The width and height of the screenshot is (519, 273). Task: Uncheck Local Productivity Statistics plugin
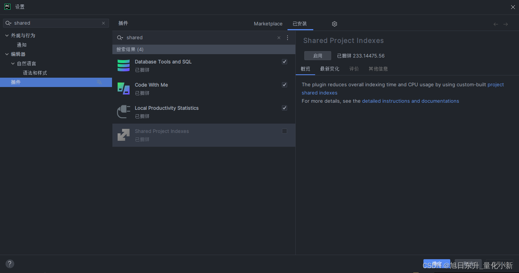point(285,108)
